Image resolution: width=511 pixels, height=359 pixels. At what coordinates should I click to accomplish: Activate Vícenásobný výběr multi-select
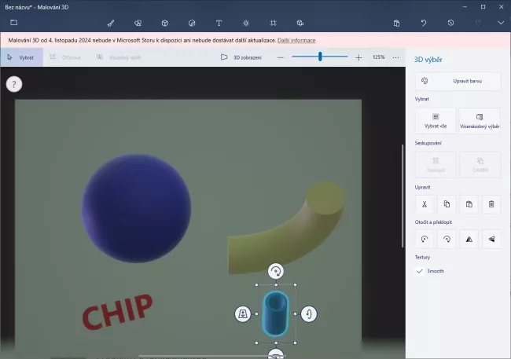(480, 119)
